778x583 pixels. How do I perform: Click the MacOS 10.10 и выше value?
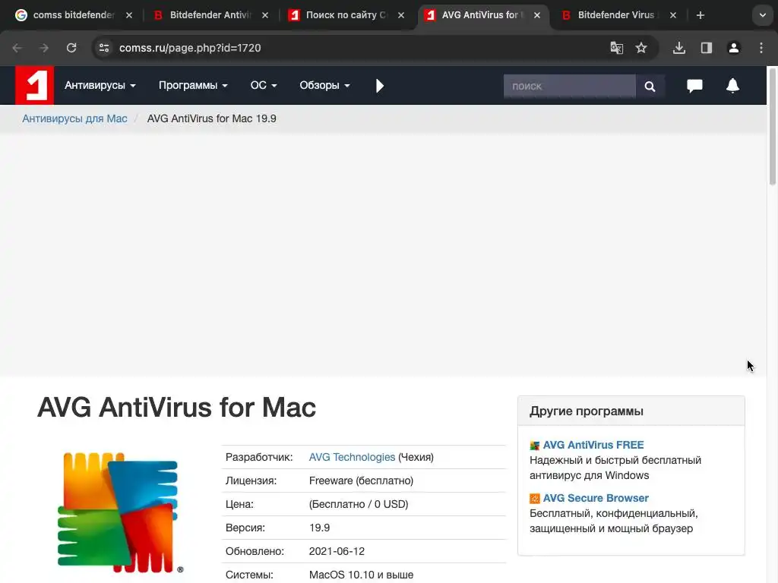click(361, 575)
